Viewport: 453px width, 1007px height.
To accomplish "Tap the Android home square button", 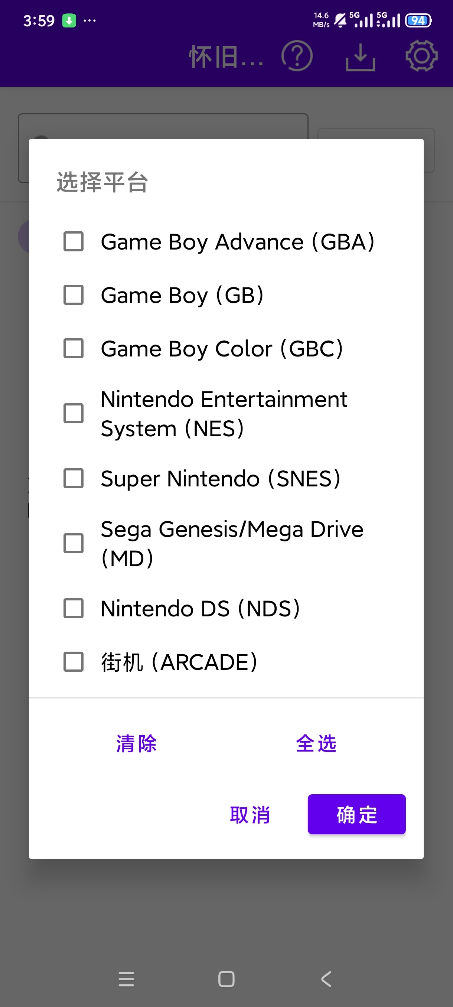I will pyautogui.click(x=226, y=979).
